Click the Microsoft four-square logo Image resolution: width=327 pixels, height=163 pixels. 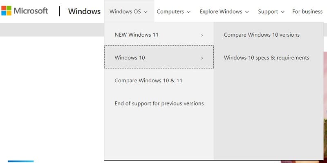6,11
